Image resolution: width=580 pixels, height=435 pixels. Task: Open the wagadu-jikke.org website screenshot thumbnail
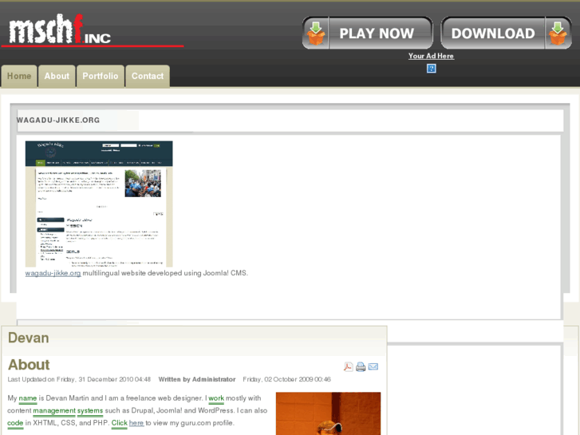pos(99,204)
